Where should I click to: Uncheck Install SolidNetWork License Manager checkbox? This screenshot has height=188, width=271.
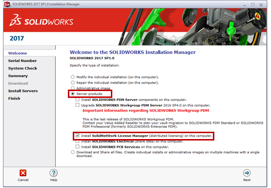[78, 136]
